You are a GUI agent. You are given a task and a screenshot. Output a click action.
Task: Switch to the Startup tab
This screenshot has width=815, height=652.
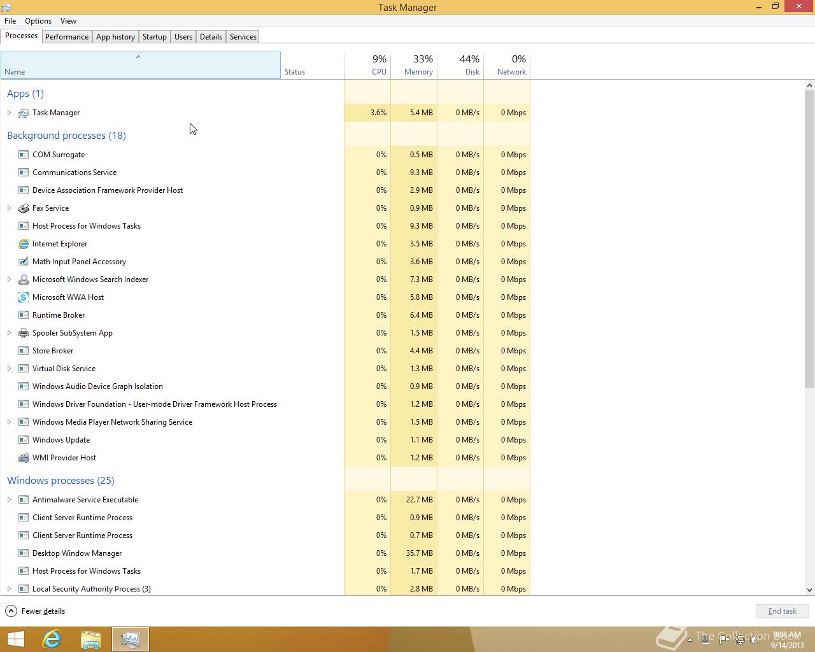click(x=154, y=37)
